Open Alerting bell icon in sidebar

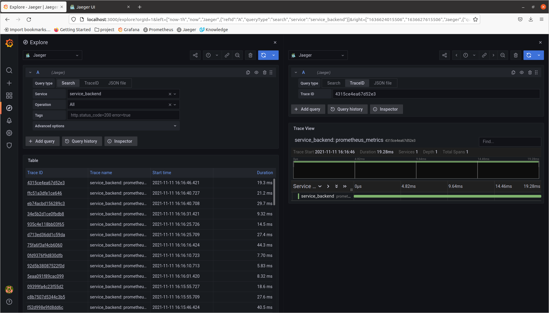(9, 120)
